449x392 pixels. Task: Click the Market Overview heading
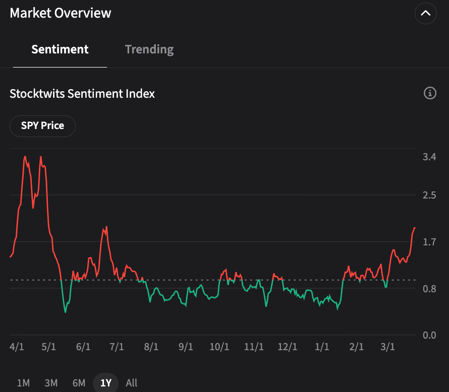pyautogui.click(x=61, y=13)
